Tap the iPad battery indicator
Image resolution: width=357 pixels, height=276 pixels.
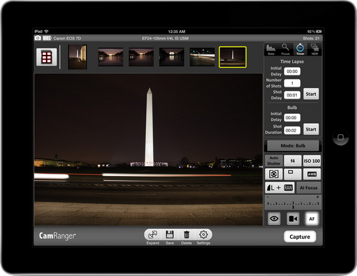[x=319, y=32]
